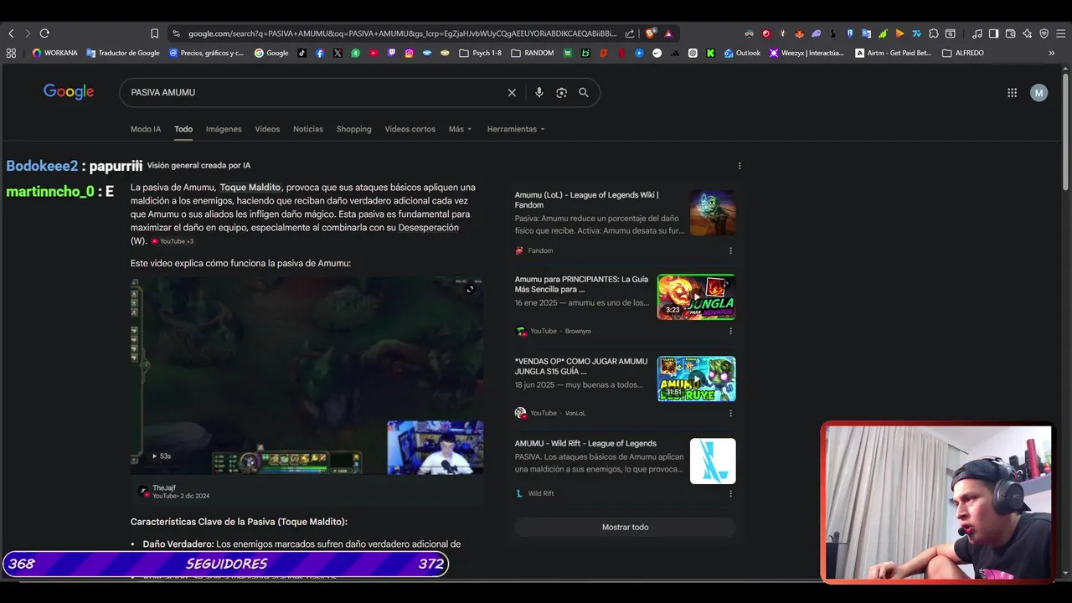Open the Google account avatar M
This screenshot has height=603, width=1072.
[x=1038, y=93]
